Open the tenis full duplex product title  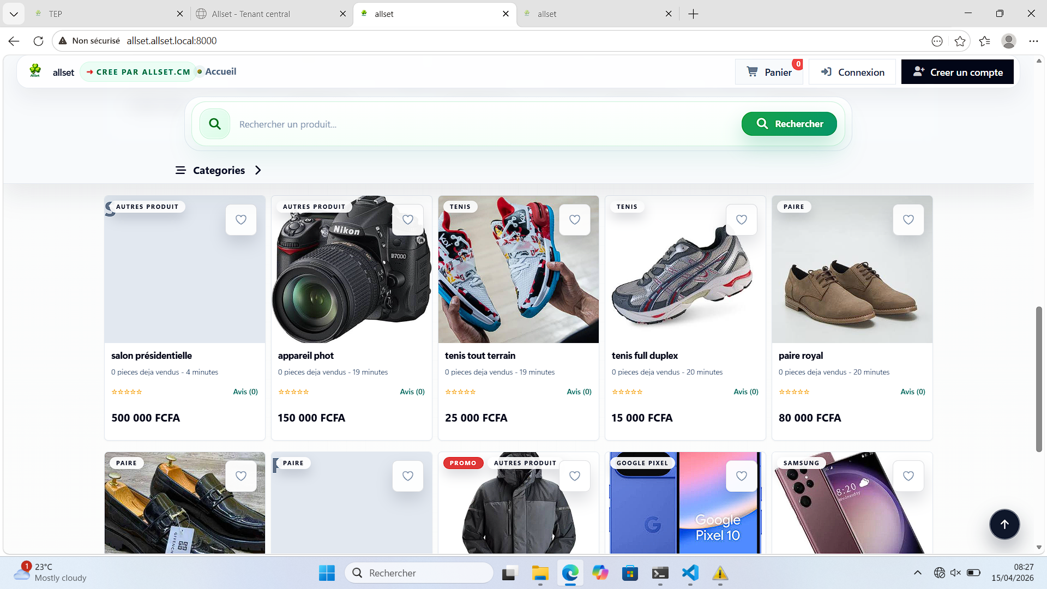[645, 356]
